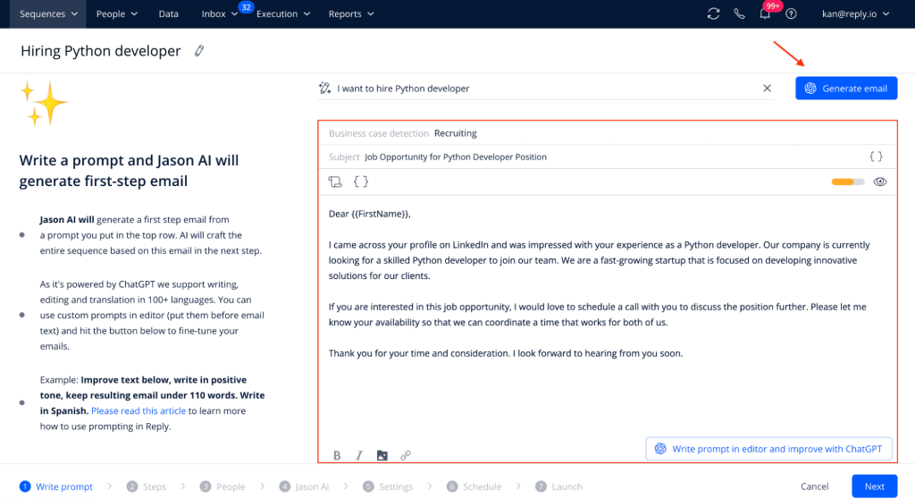
Task: Select step 4 Jason AI
Action: click(x=304, y=486)
